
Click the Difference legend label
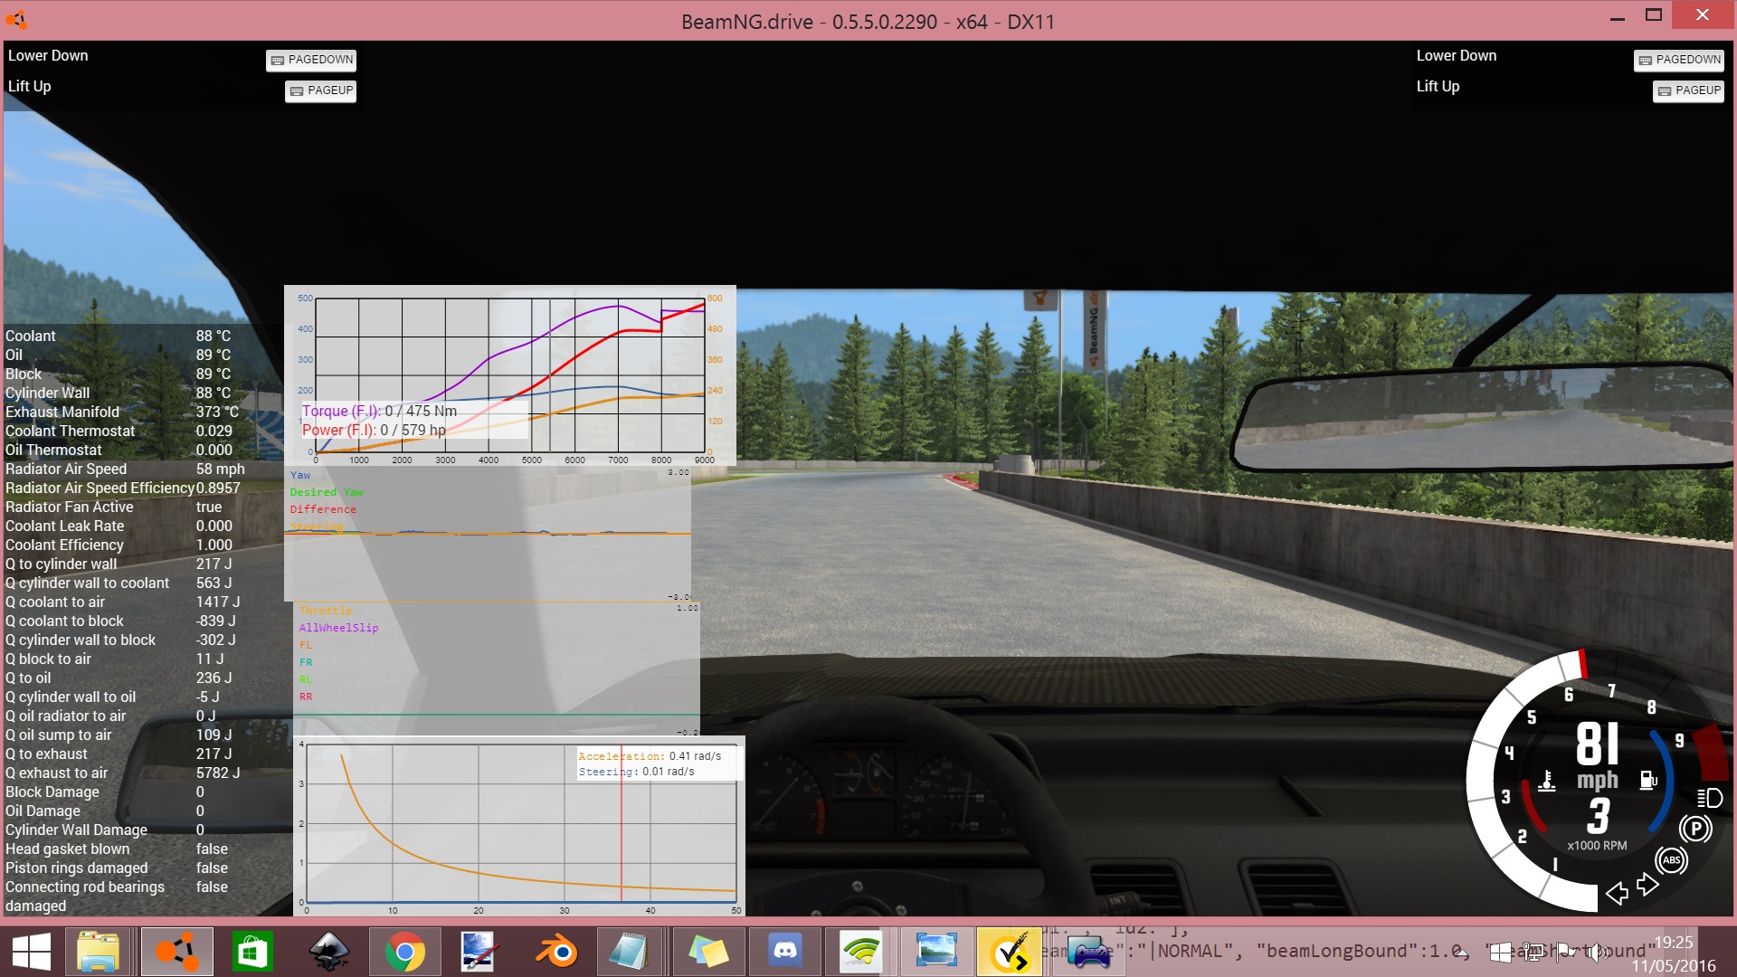click(323, 510)
